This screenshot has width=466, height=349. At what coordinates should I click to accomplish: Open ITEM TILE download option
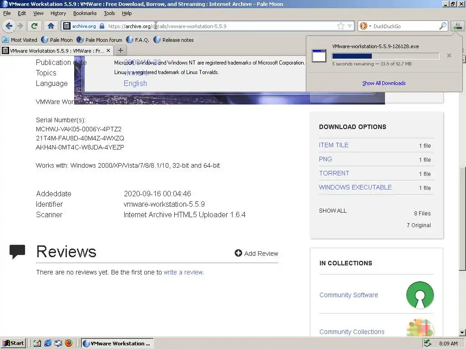pyautogui.click(x=334, y=145)
